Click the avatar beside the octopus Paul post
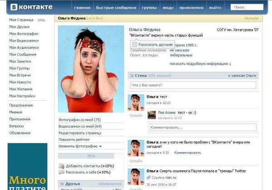272x190 pixels. (136, 177)
